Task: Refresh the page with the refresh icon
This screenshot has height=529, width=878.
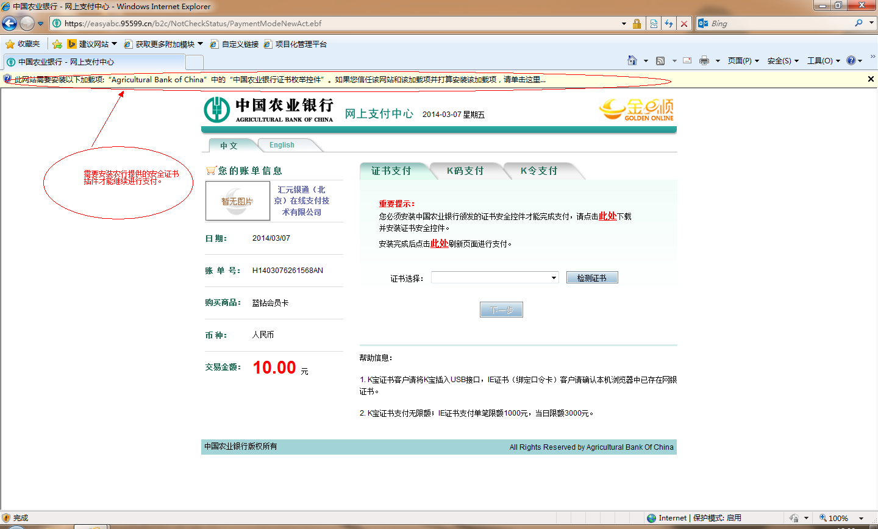Action: tap(669, 24)
